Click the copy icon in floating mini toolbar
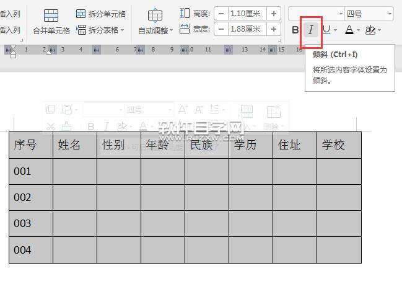Viewport: 402px width, 289px height. pos(51,110)
